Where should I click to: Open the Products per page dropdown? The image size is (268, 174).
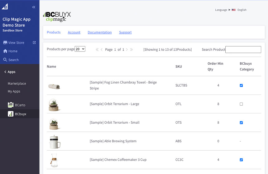[x=80, y=49]
